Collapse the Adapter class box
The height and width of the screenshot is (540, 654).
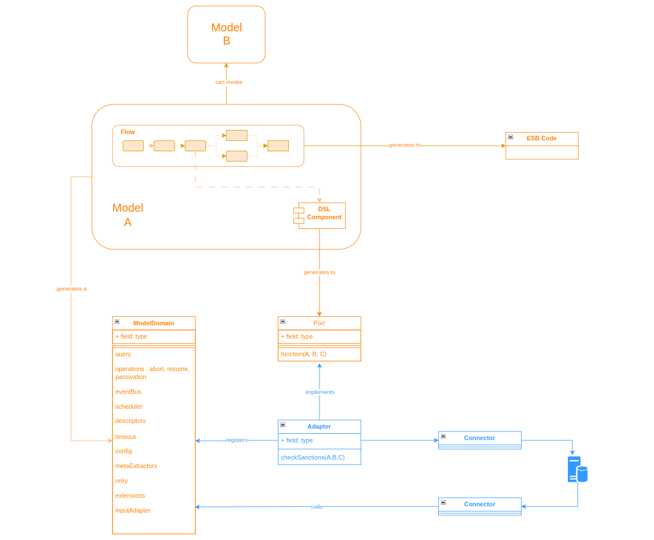(x=282, y=425)
